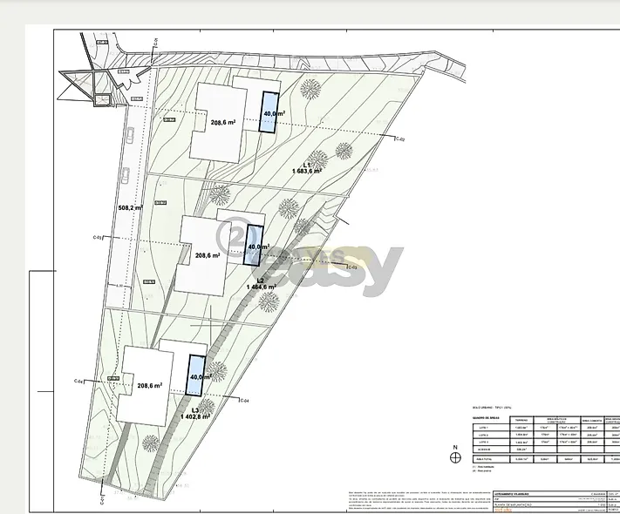Click the right-hand C-03 section marker
Image resolution: width=620 pixels, height=514 pixels.
[352, 267]
